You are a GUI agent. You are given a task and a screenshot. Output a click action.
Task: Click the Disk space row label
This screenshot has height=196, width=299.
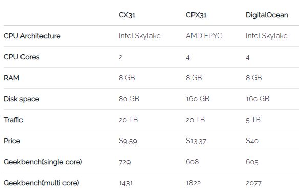pos(22,99)
